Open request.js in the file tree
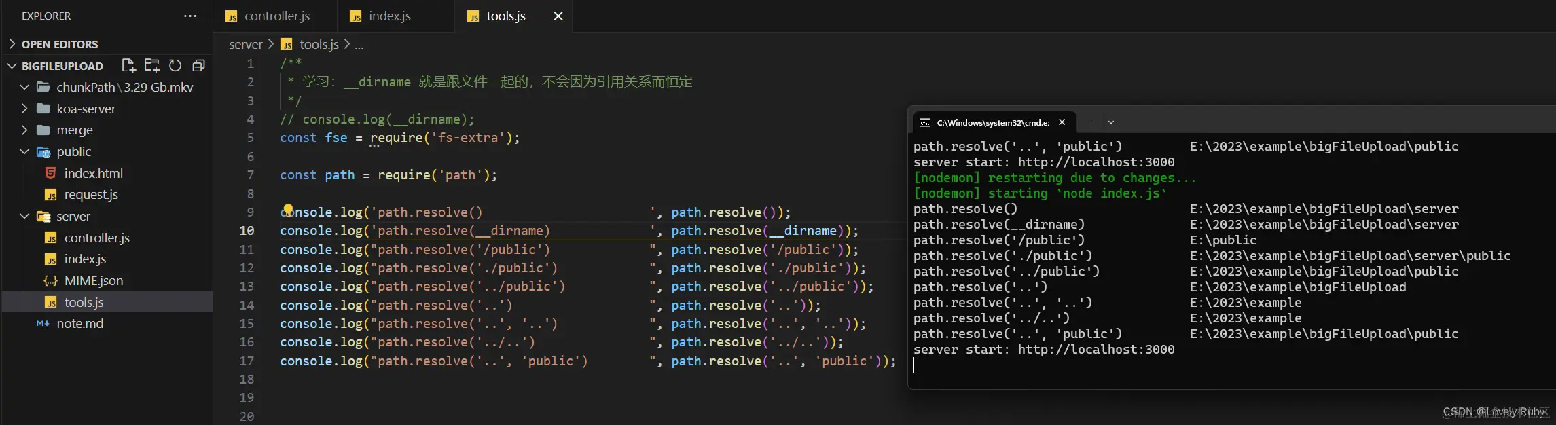This screenshot has width=1556, height=425. (91, 194)
